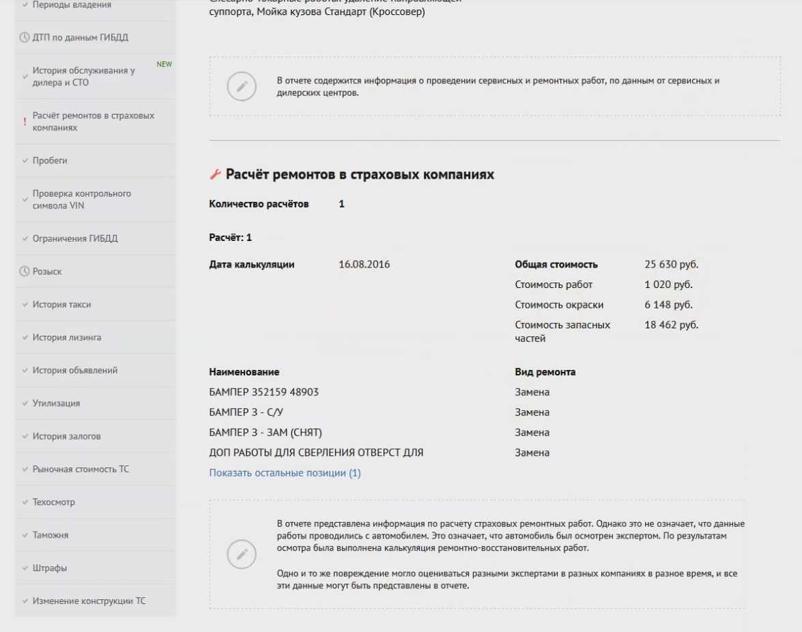Click the 'Стоимость окраски' label
The width and height of the screenshot is (802, 632).
pos(559,305)
